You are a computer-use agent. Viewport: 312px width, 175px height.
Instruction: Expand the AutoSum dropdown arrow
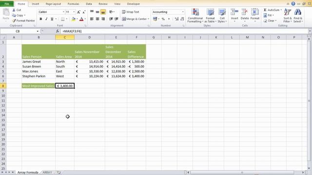[281, 10]
